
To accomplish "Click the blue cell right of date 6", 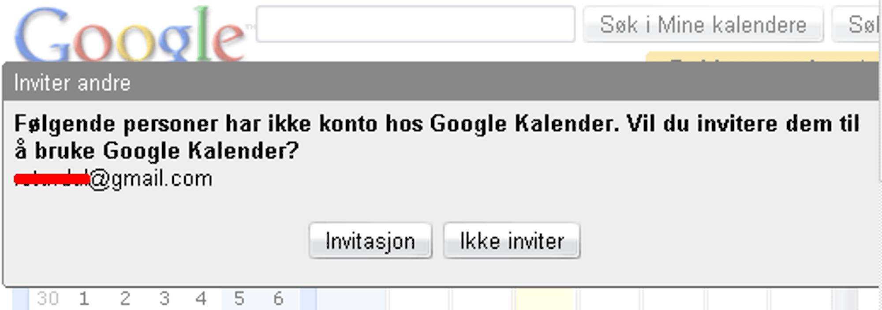I will pos(308,299).
